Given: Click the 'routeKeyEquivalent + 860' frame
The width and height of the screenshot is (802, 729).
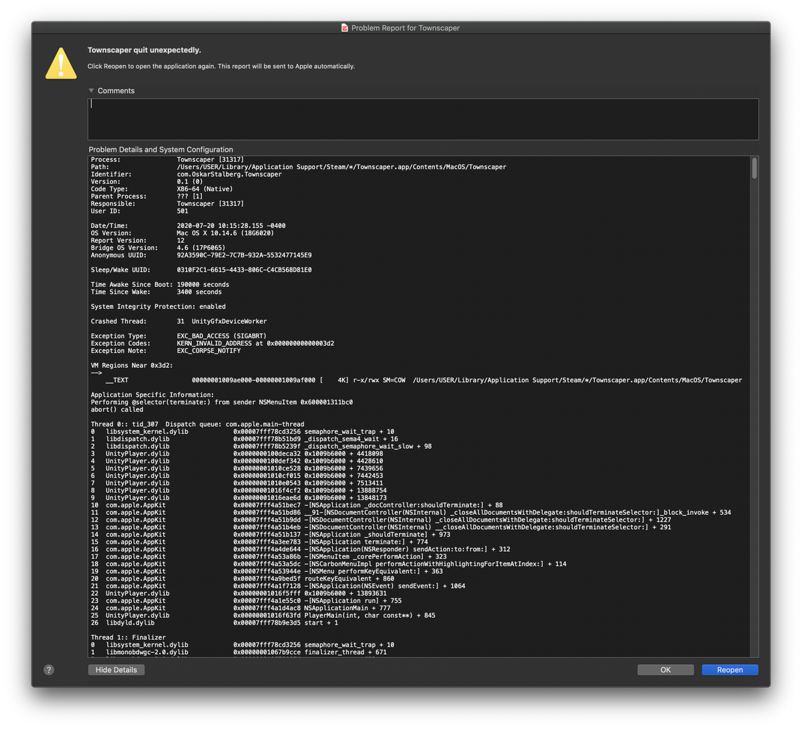Looking at the screenshot, I should [243, 579].
